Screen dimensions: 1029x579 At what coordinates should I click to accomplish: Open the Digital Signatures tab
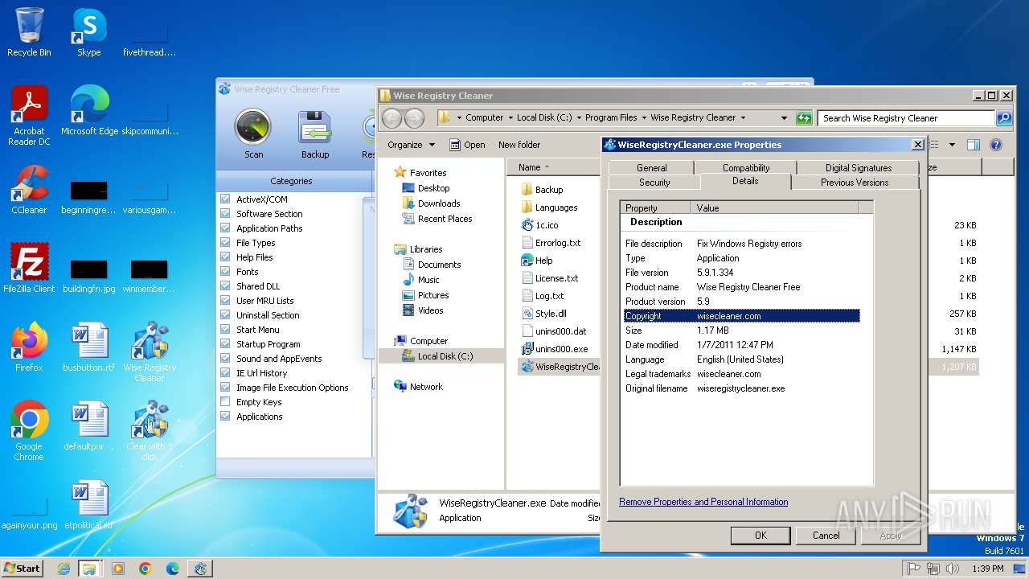pyautogui.click(x=858, y=167)
